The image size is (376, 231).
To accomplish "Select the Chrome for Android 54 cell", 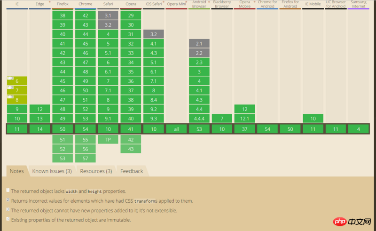I will click(x=267, y=129).
